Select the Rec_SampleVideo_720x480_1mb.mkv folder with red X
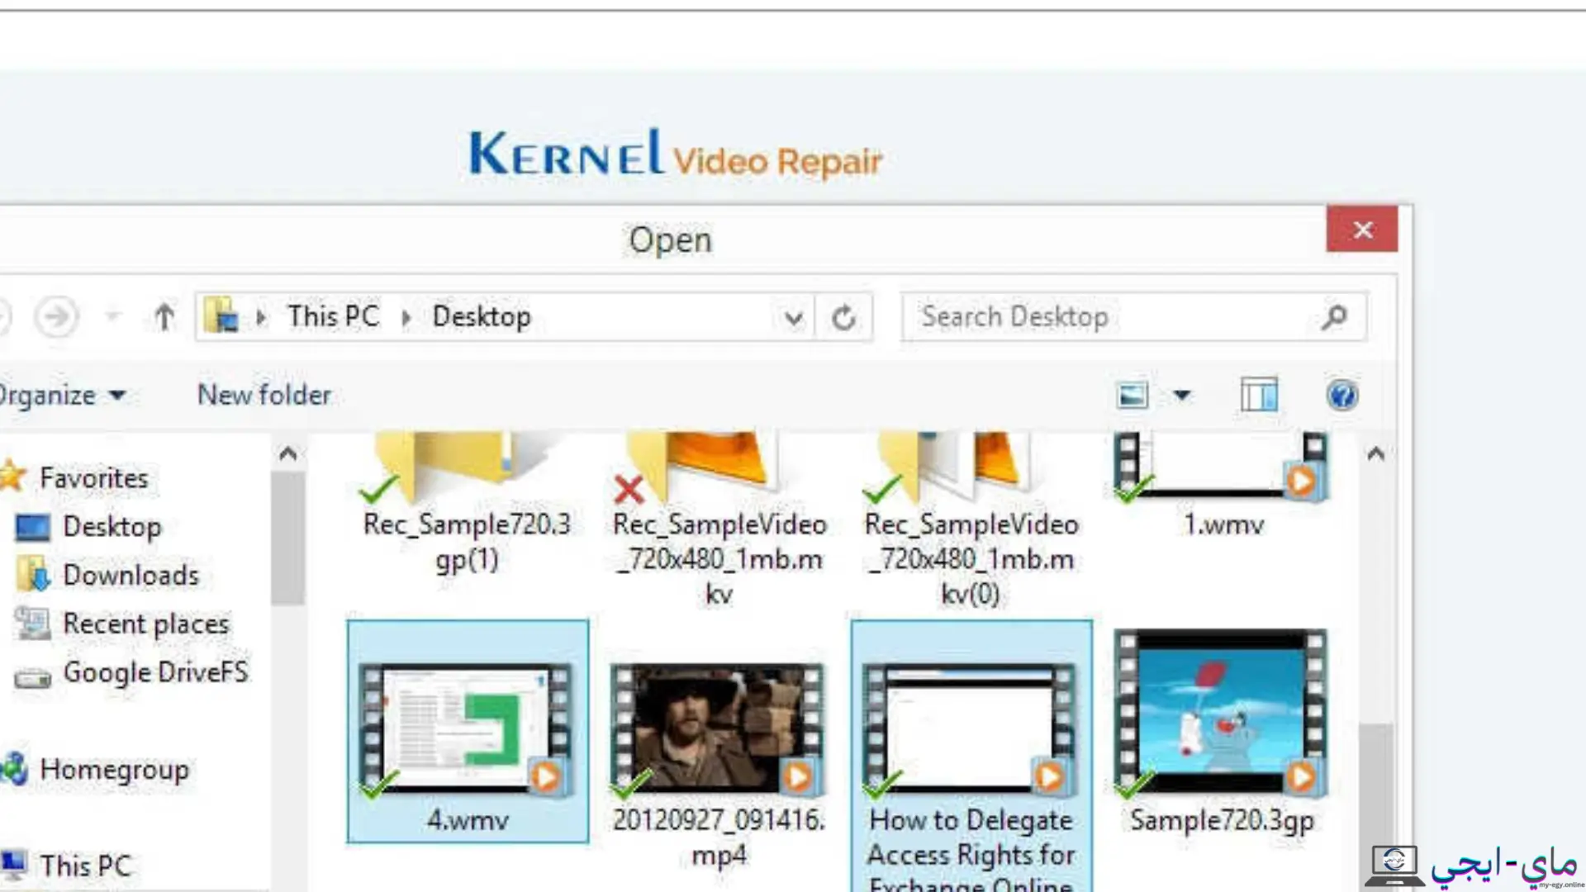The height and width of the screenshot is (892, 1586). click(x=719, y=520)
